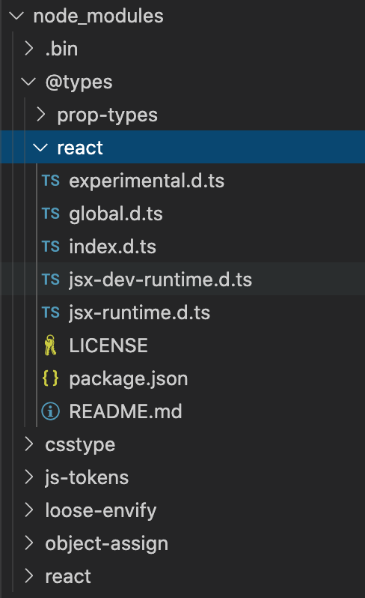This screenshot has height=598, width=365.
Task: Expand the .bin folder chevron
Action: [x=29, y=49]
